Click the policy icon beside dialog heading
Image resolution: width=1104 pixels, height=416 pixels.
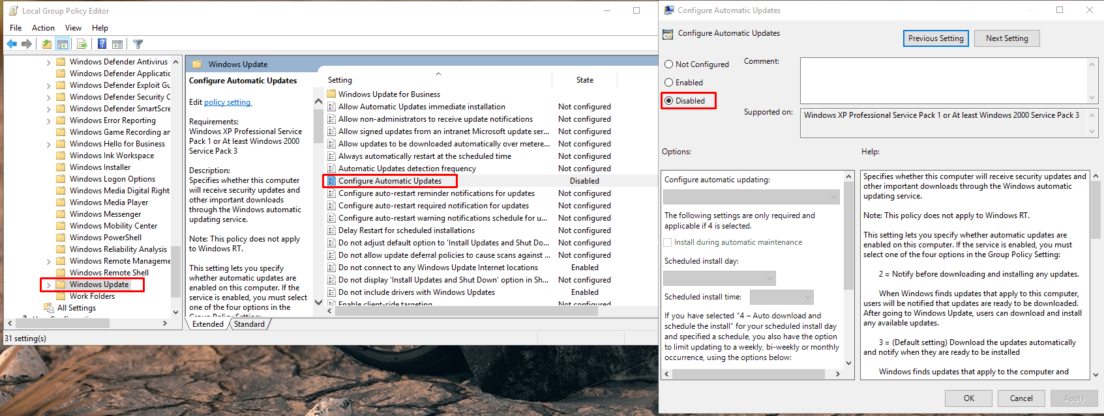pos(668,34)
